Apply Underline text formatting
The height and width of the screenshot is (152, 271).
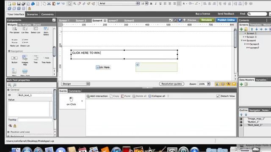click(160, 3)
